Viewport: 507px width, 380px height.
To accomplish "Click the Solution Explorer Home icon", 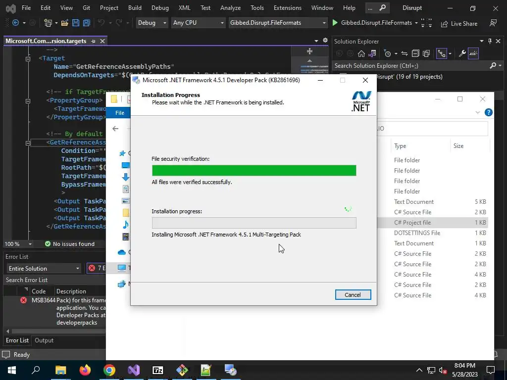I will (361, 53).
